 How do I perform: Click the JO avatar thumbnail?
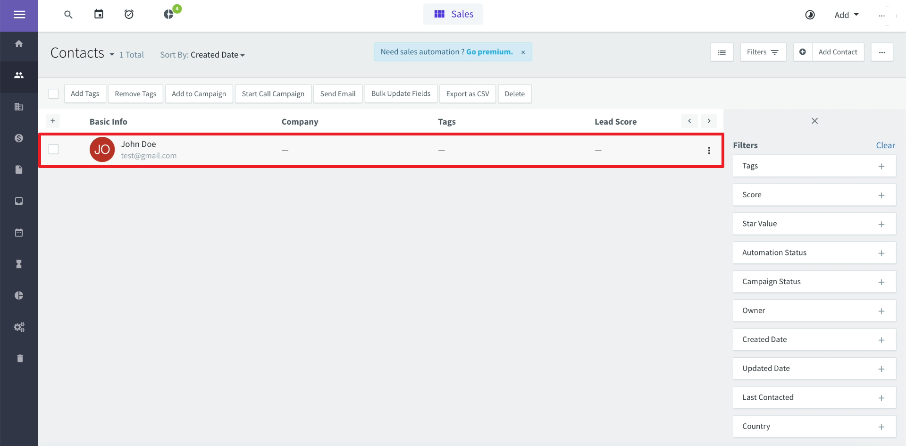[102, 150]
